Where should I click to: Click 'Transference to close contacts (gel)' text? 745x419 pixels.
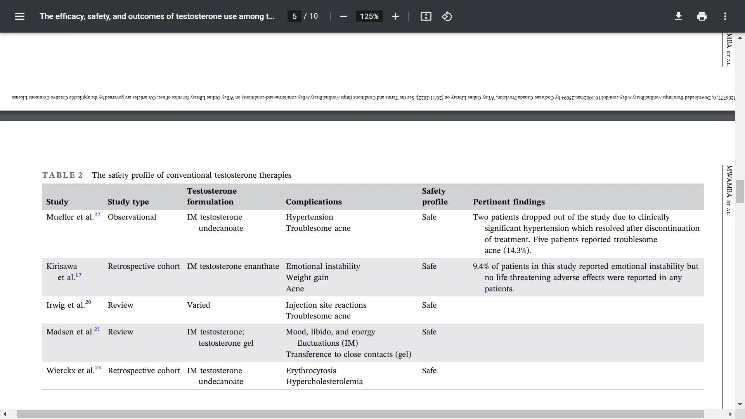click(x=348, y=354)
